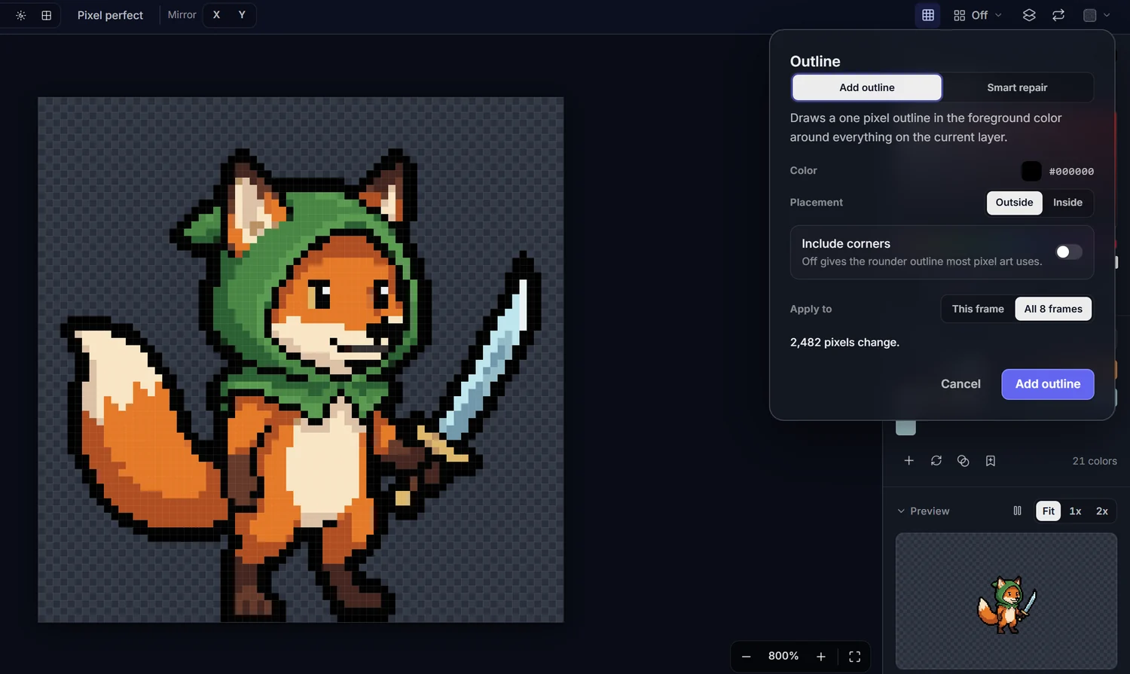Cancel the Outline dialog
The width and height of the screenshot is (1130, 674).
pos(960,384)
